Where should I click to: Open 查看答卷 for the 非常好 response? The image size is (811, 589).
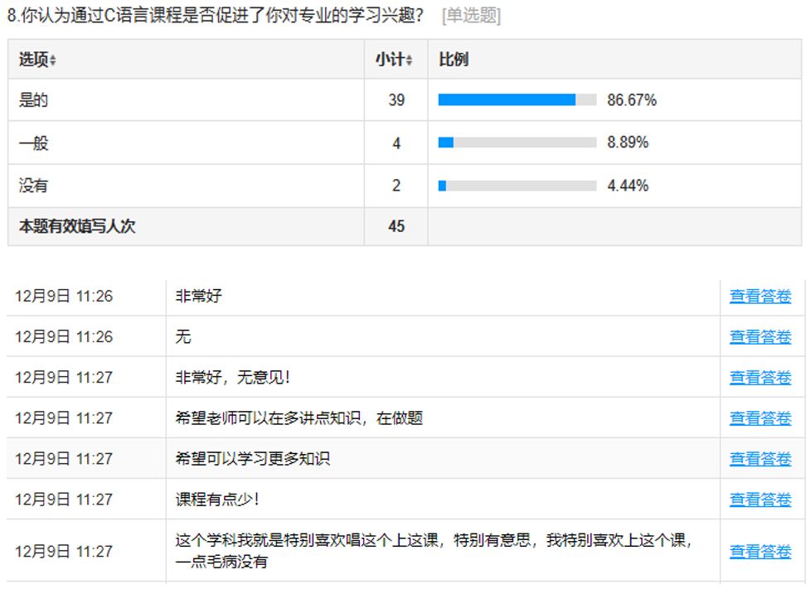click(x=760, y=296)
